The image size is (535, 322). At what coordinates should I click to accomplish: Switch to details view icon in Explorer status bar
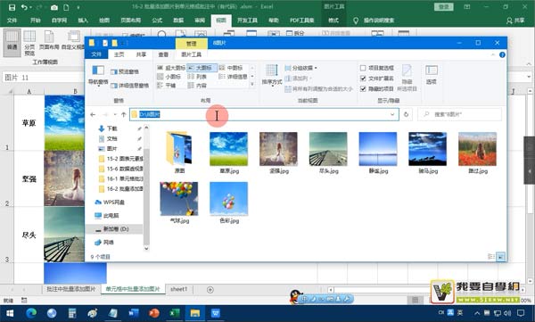(491, 257)
